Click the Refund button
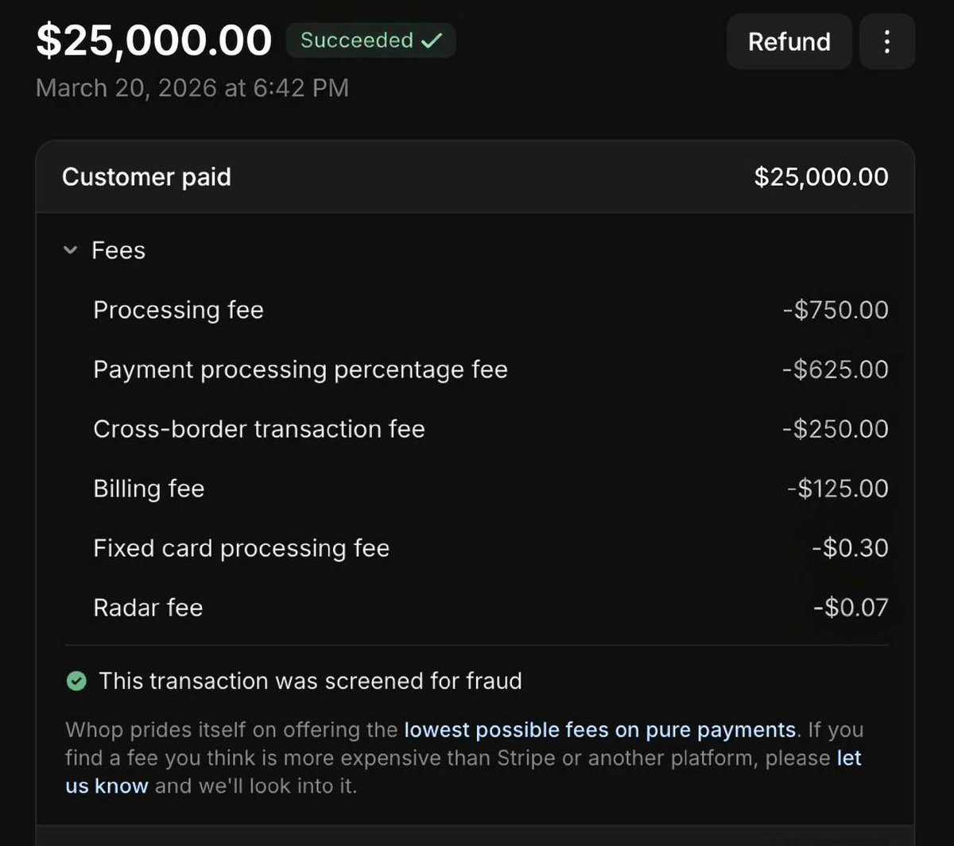The width and height of the screenshot is (954, 846). [789, 41]
